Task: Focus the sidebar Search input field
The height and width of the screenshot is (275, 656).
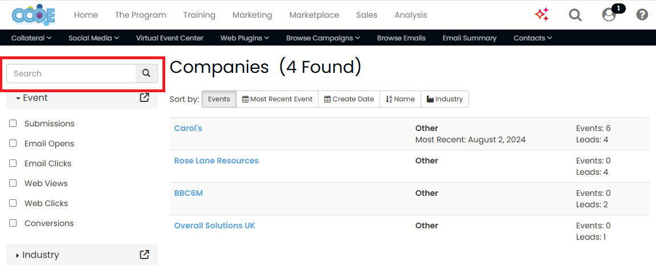Action: pyautogui.click(x=71, y=73)
